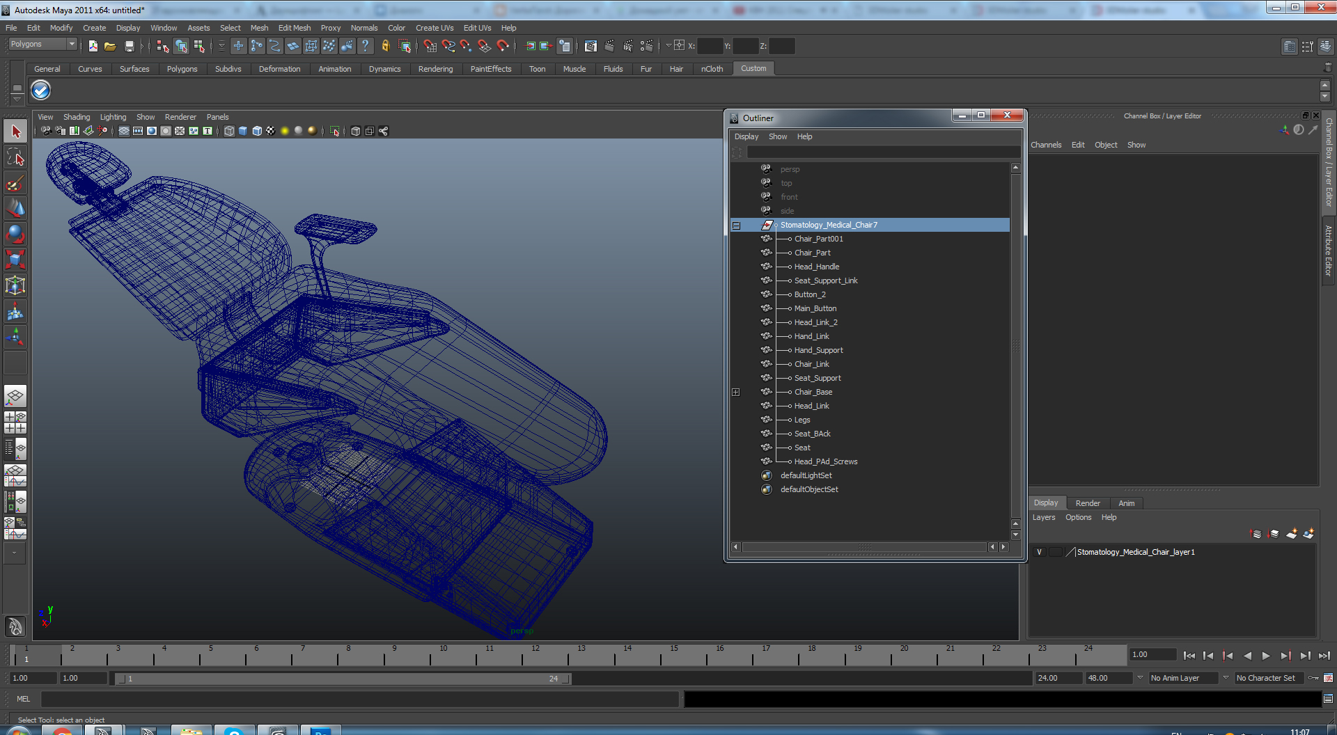Expand toolbox quick layout arrow button
Image resolution: width=1337 pixels, height=735 pixels.
click(15, 553)
